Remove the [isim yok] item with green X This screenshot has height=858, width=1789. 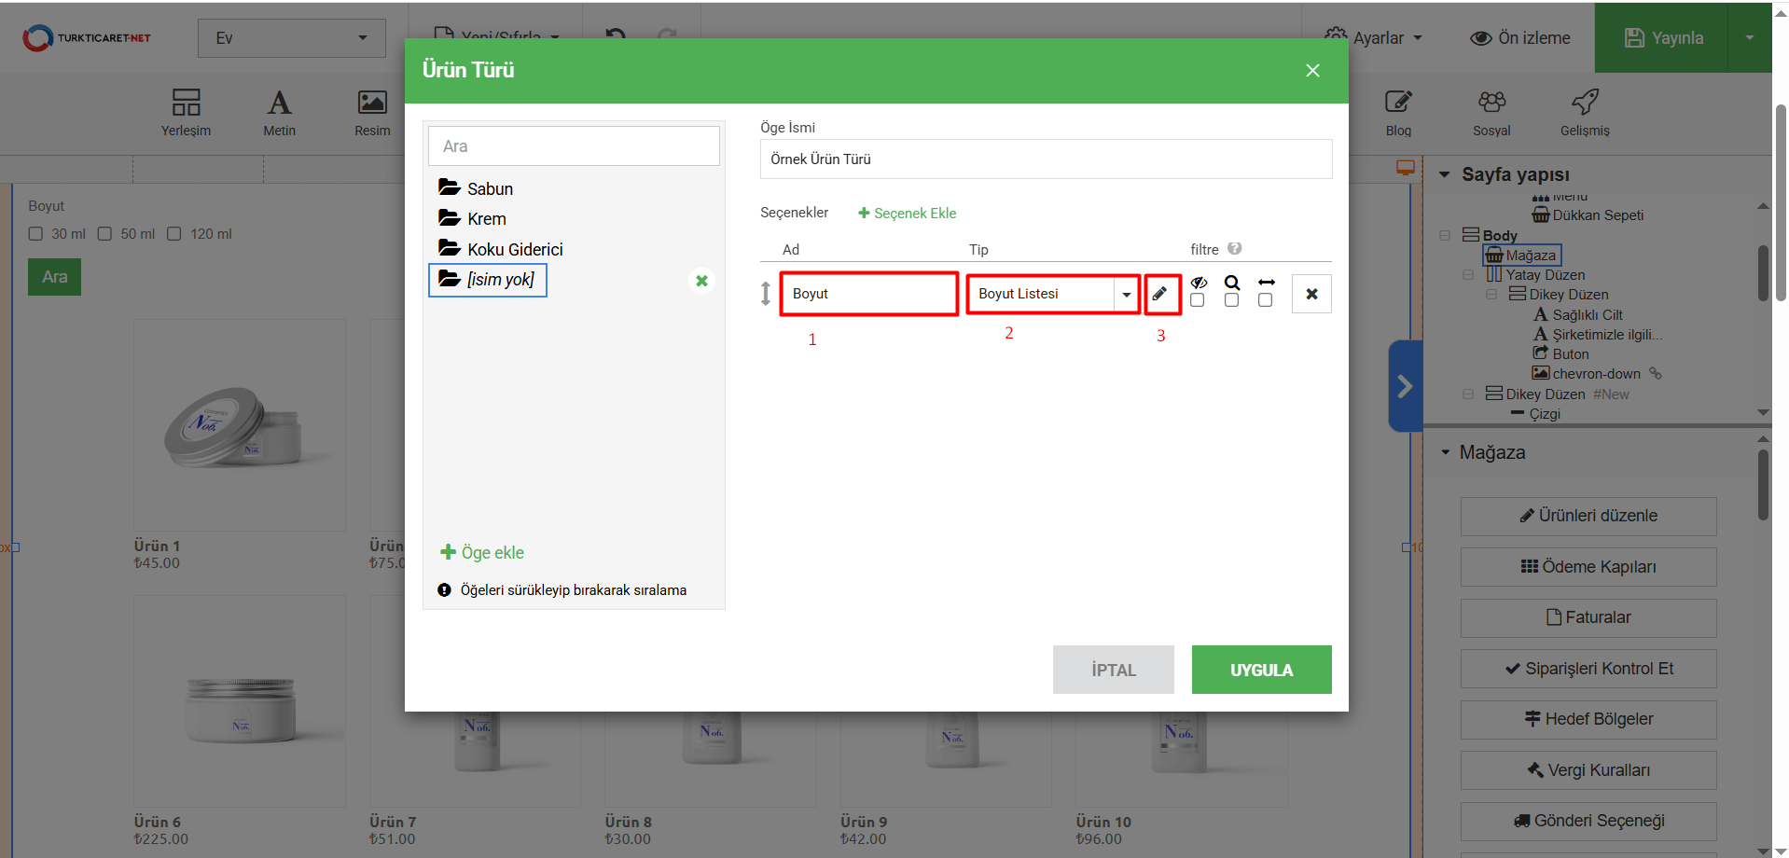tap(701, 281)
